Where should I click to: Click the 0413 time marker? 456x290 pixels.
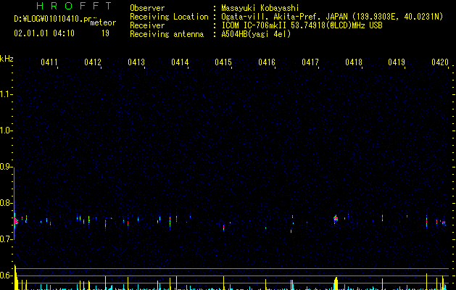pos(136,62)
